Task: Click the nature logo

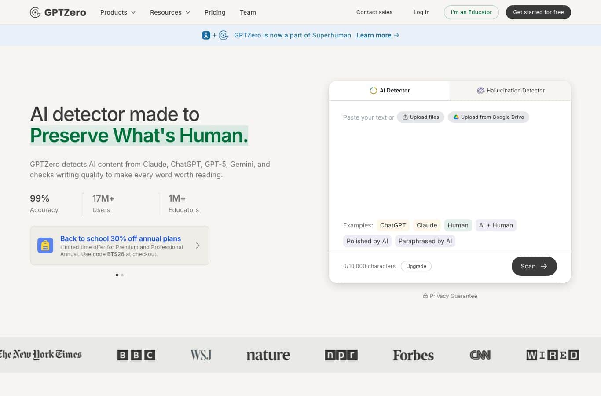Action: pyautogui.click(x=268, y=355)
